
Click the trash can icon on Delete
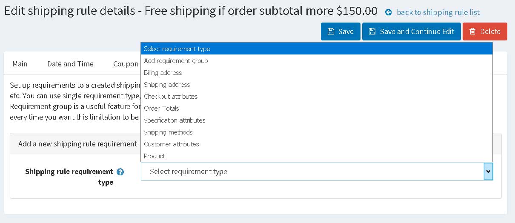tap(472, 31)
